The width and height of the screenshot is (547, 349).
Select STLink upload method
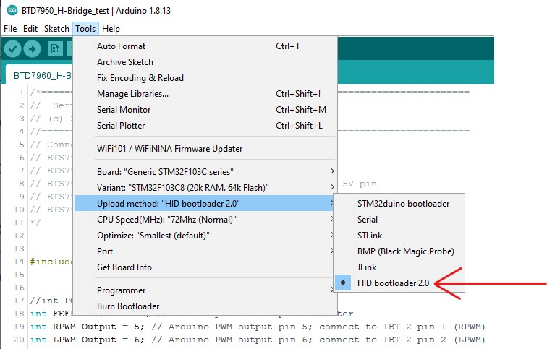click(x=399, y=236)
